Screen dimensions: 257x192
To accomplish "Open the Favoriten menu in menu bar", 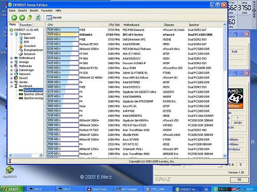I will pos(47,11).
